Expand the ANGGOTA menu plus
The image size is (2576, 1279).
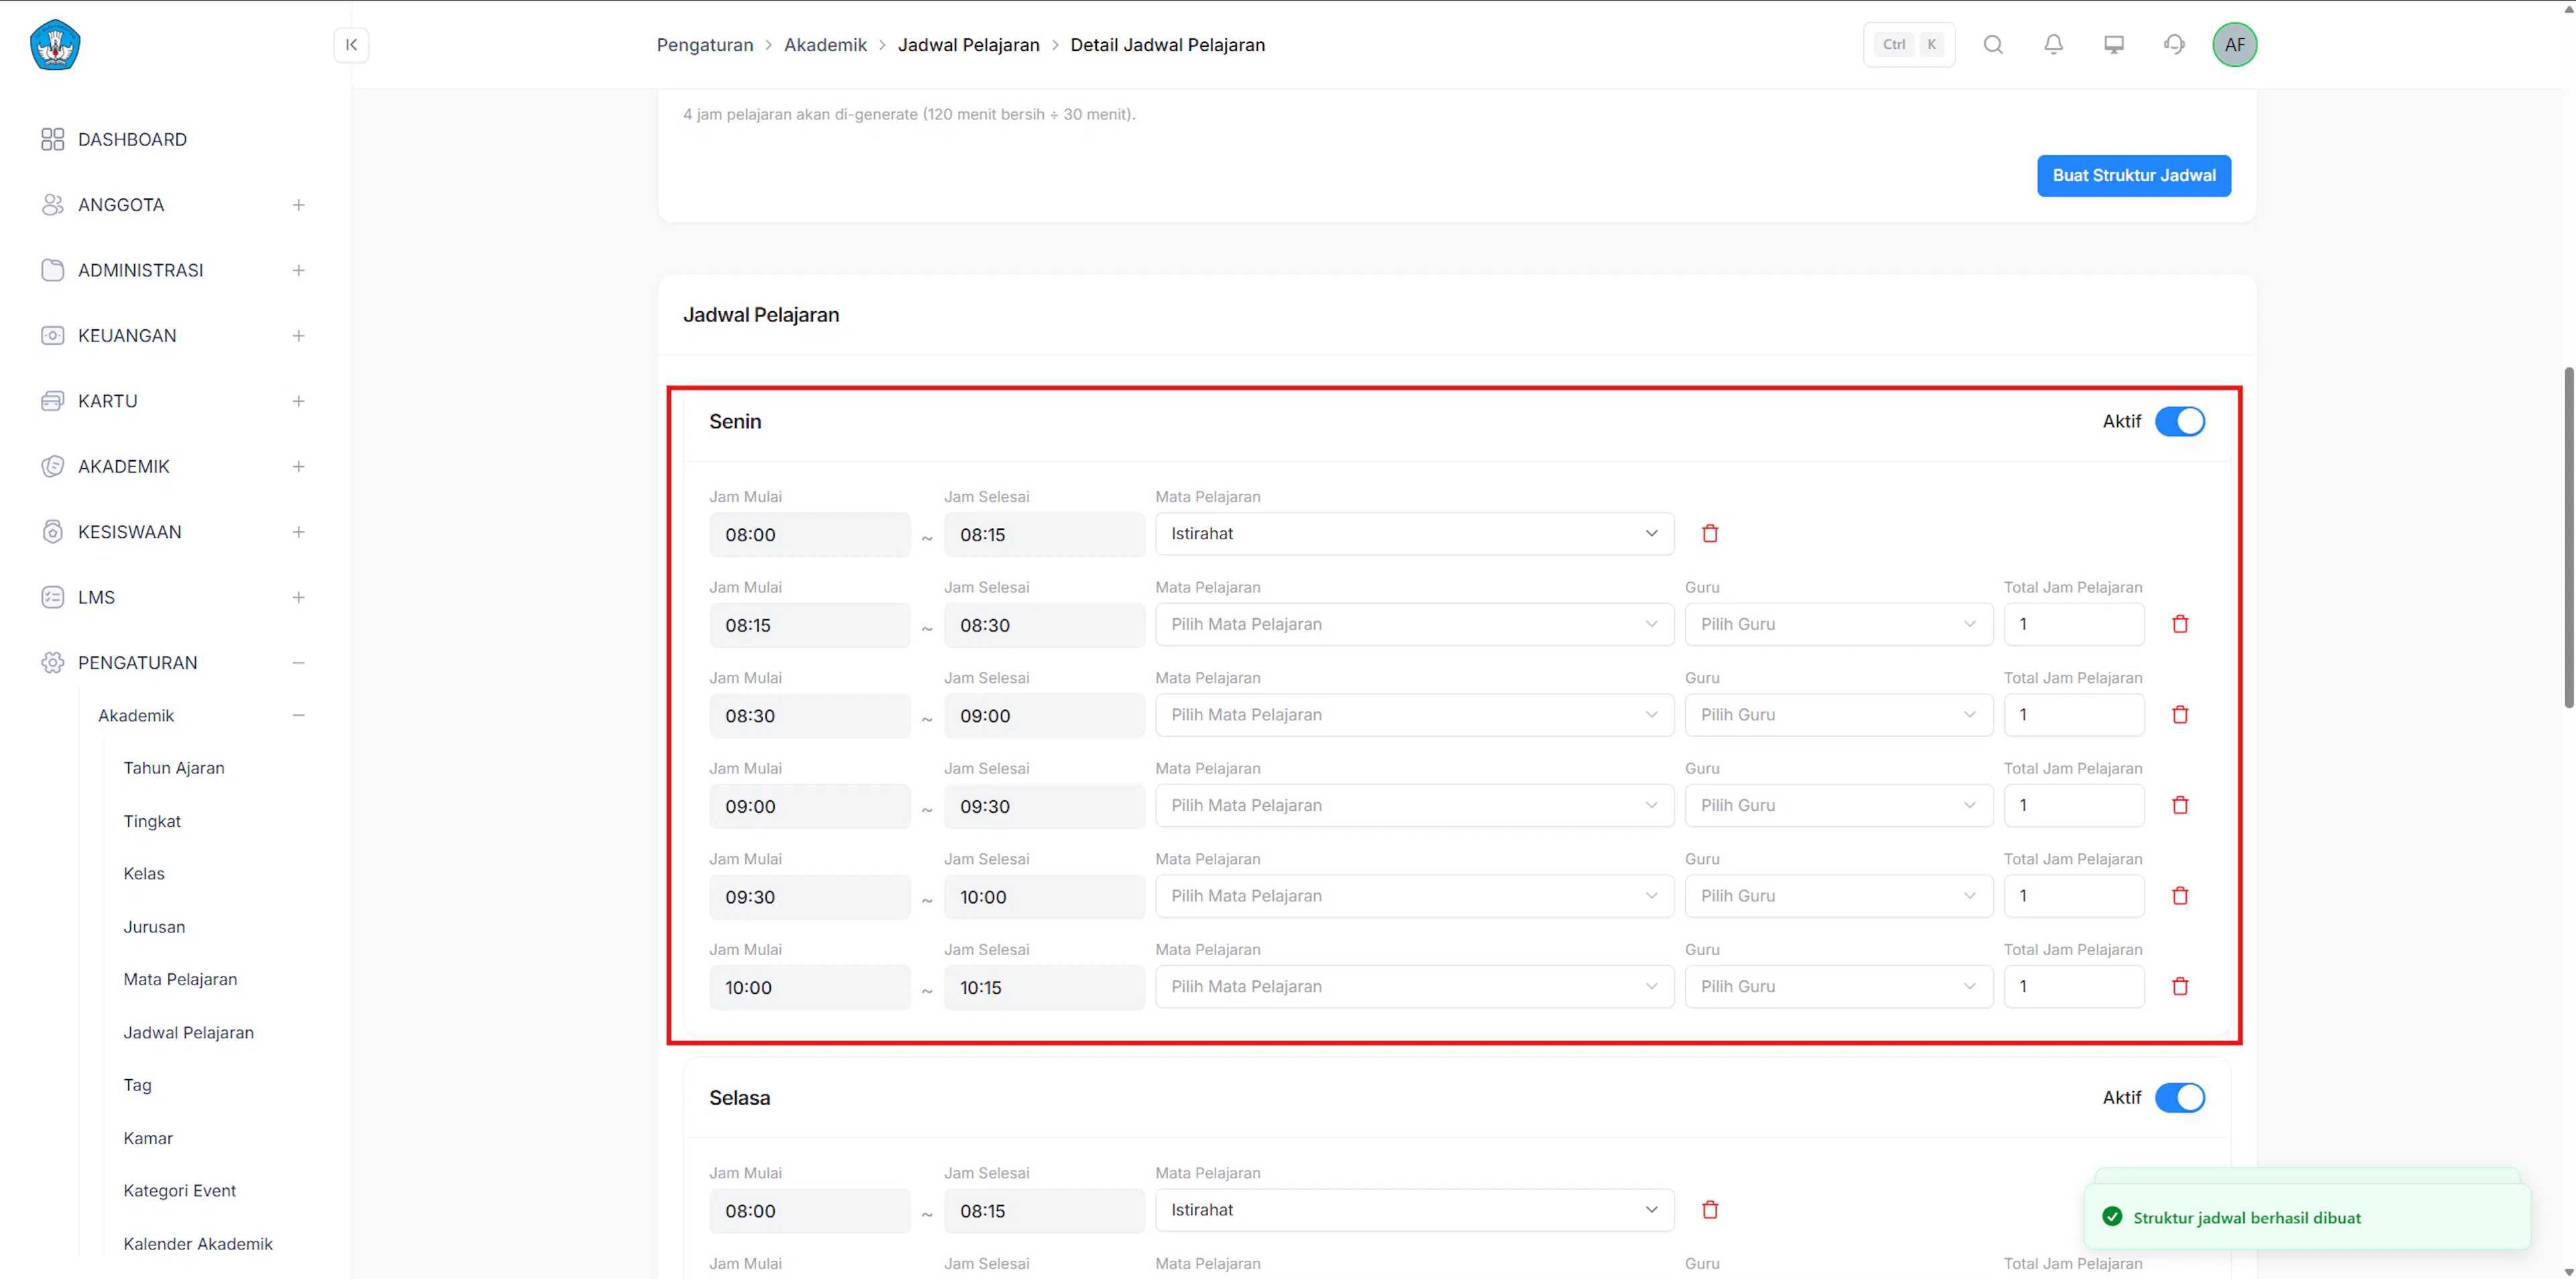298,204
